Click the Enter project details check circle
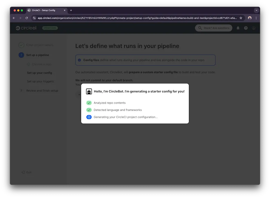Image resolution: width=270 pixels, height=198 pixels. coord(21,45)
